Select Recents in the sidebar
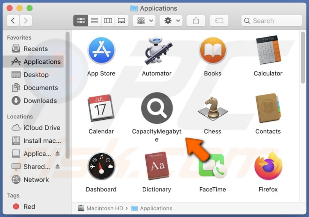 pos(34,48)
